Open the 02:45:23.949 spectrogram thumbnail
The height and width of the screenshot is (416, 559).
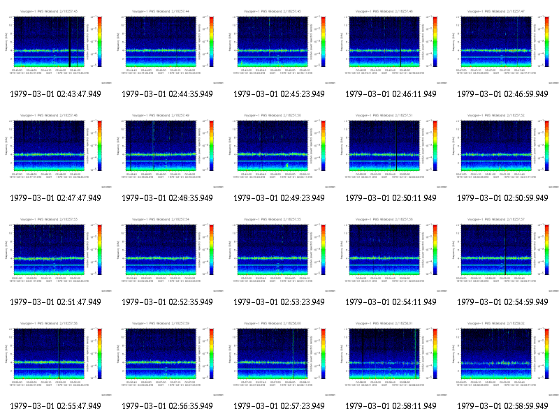[279, 45]
